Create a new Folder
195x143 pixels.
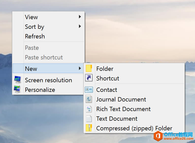click(134, 69)
